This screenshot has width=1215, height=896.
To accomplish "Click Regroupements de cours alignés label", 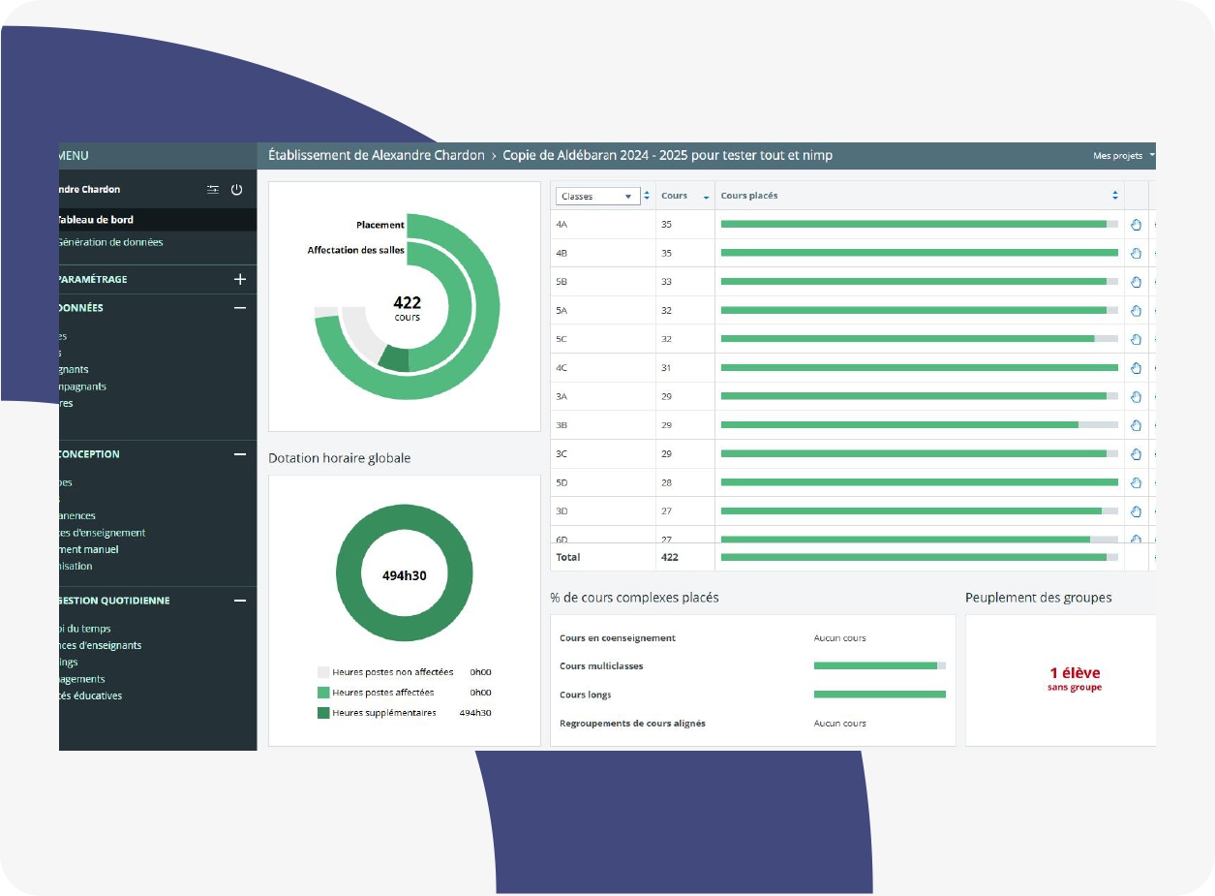I will point(632,724).
